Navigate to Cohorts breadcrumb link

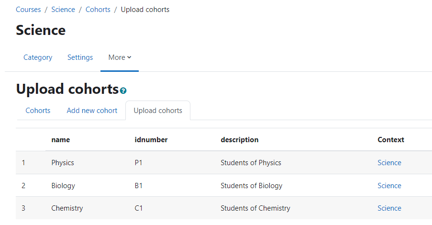point(98,10)
